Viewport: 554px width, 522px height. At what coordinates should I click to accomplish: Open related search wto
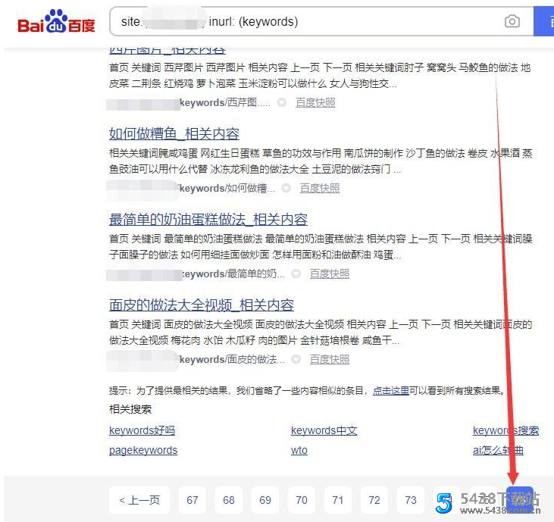[x=299, y=450]
